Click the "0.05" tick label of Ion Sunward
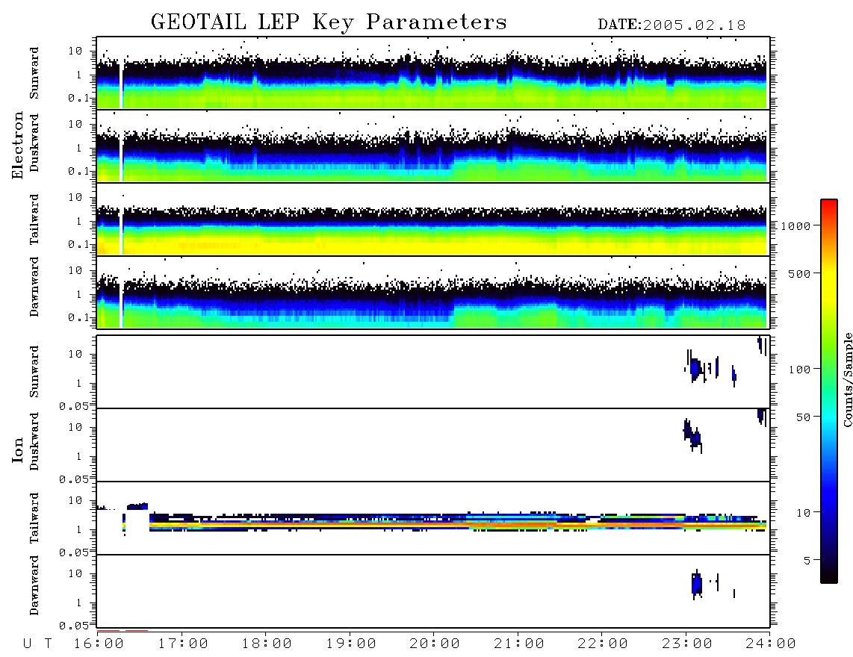The width and height of the screenshot is (853, 657). (x=74, y=406)
